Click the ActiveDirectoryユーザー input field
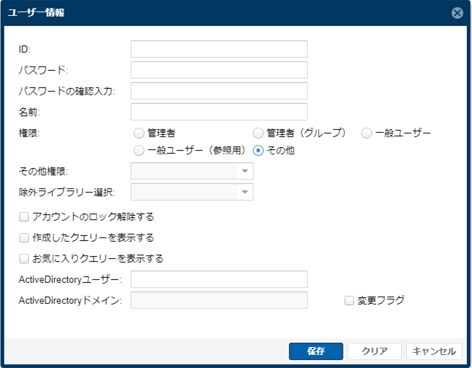The image size is (472, 368). [x=219, y=279]
